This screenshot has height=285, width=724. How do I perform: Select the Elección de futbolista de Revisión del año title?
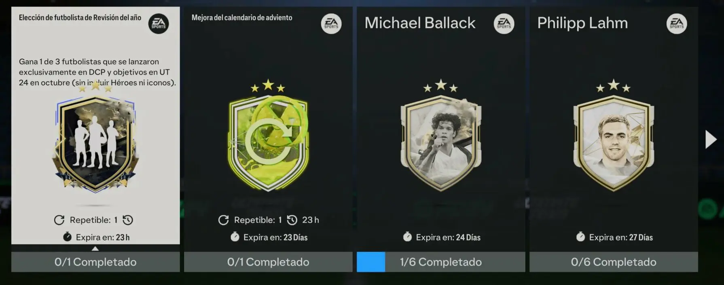click(80, 18)
